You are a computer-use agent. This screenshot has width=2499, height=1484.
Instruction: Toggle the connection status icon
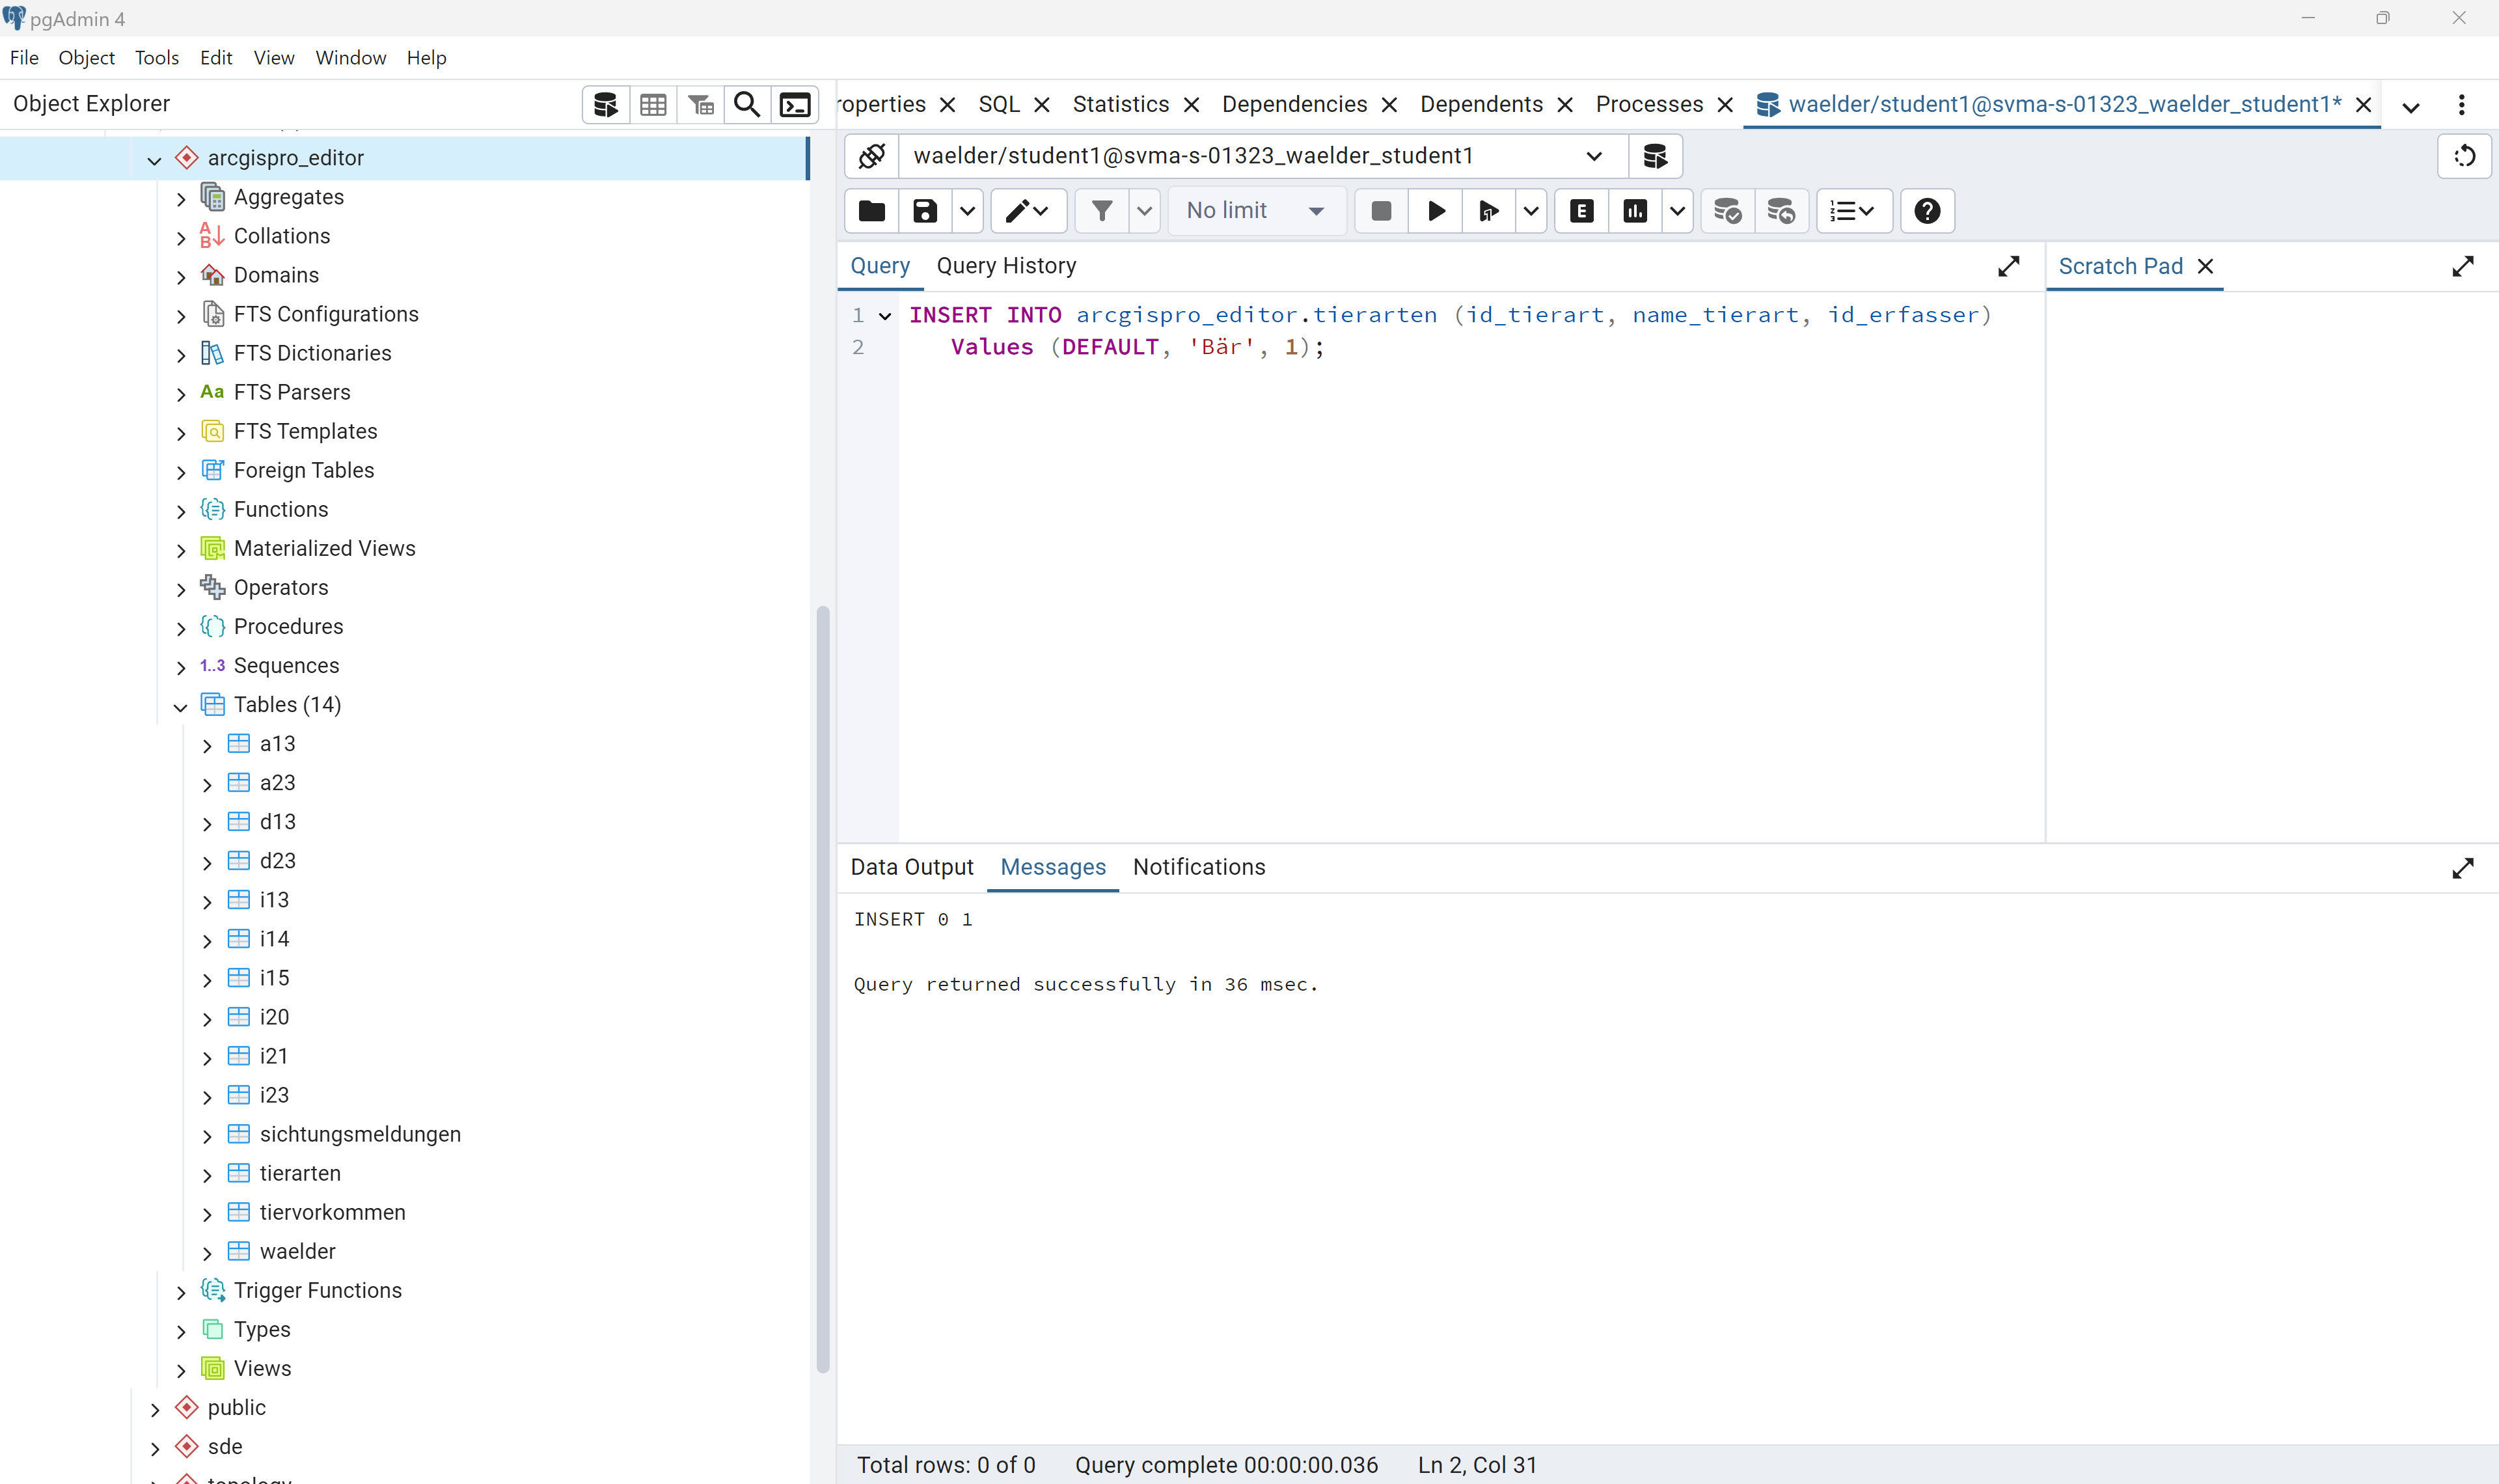[x=871, y=156]
